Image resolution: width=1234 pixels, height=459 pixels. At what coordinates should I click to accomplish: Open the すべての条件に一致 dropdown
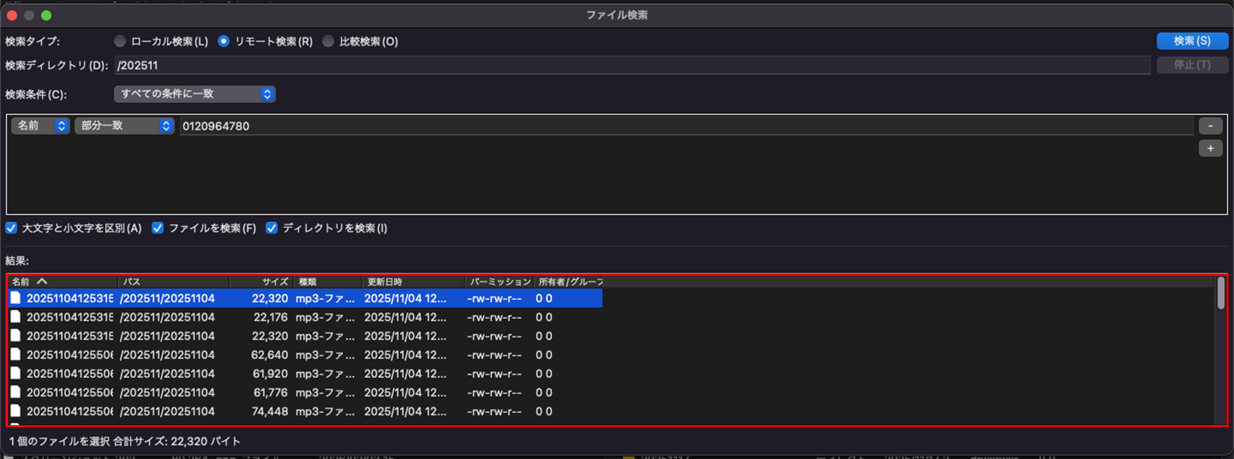[x=195, y=94]
